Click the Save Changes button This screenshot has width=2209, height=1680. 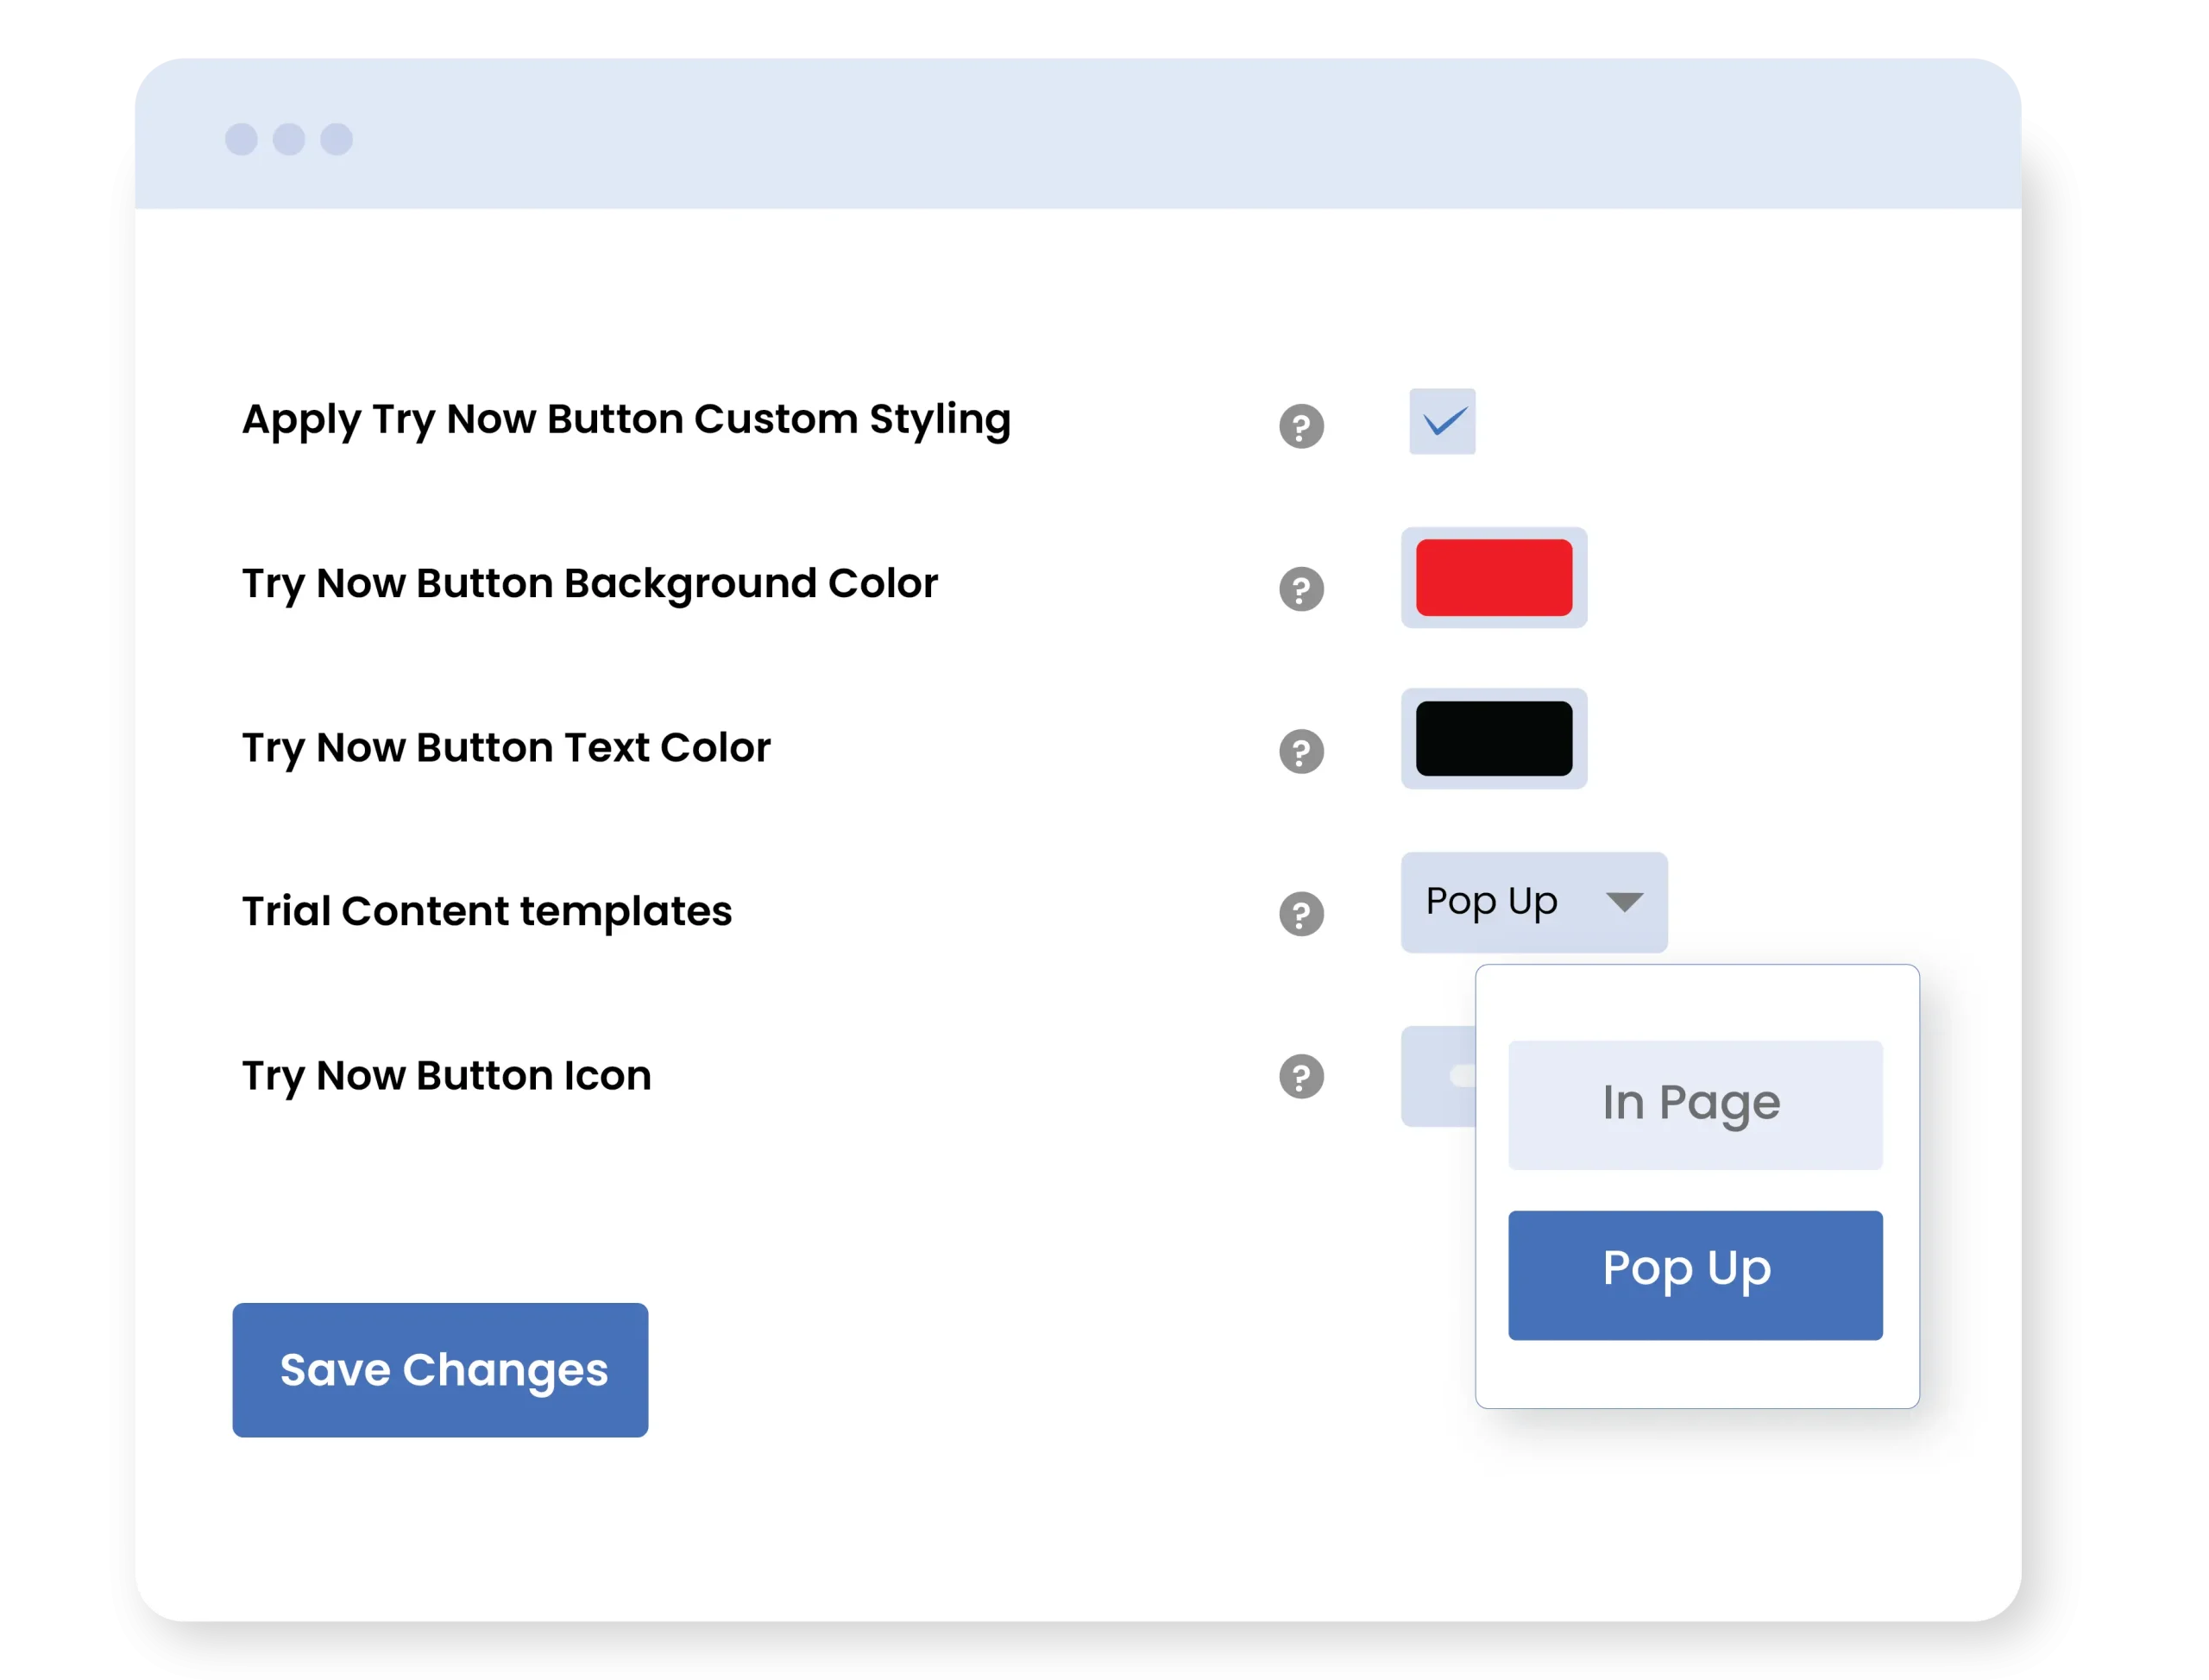tap(440, 1370)
